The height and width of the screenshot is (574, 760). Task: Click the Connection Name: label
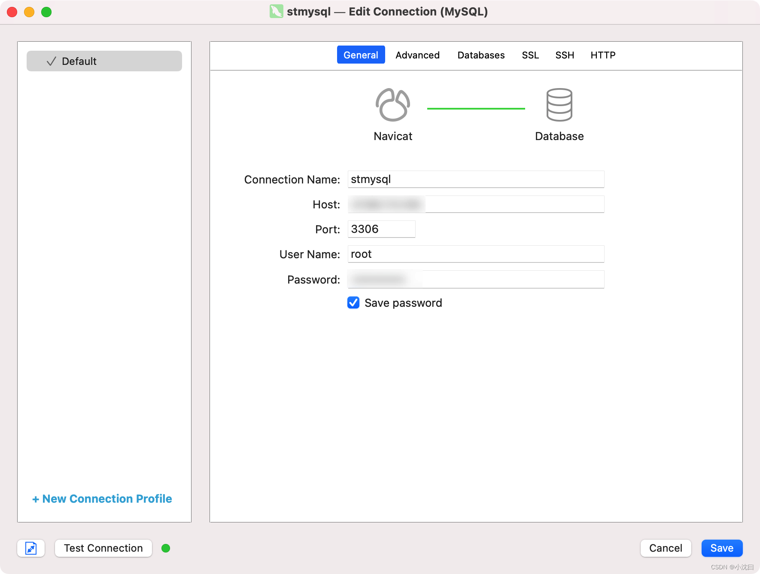pos(292,180)
